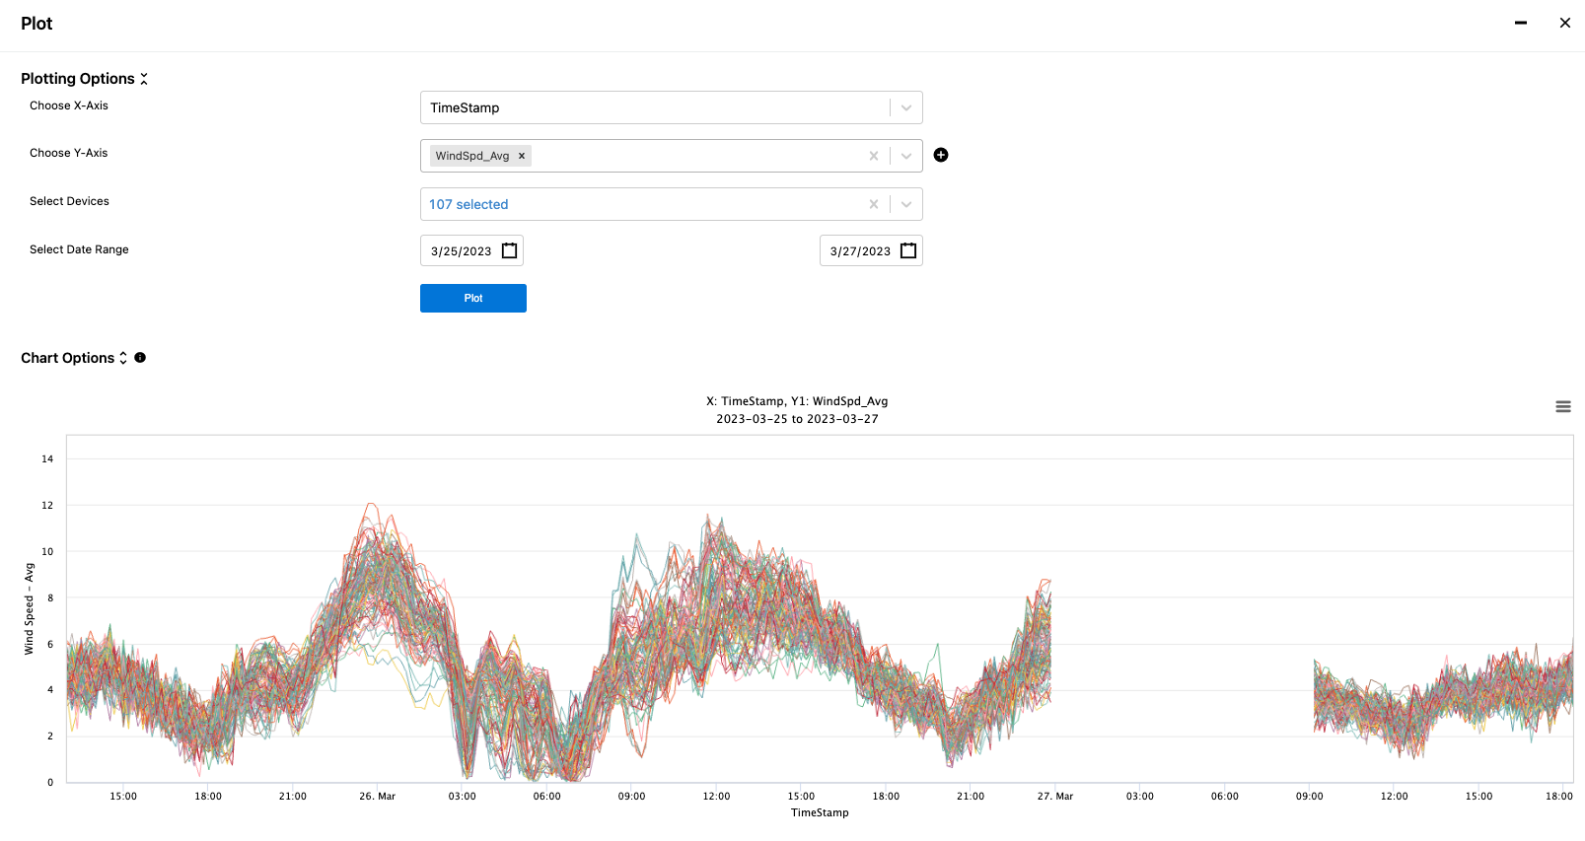Click the 27. Mar axis tick label
The width and height of the screenshot is (1585, 841).
pos(1054,796)
